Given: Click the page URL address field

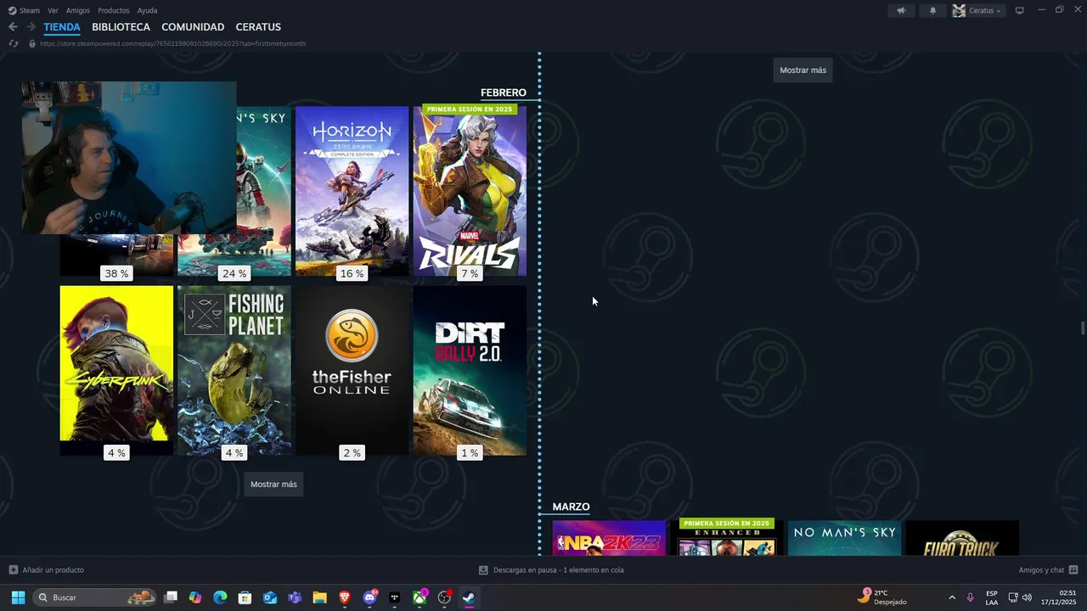Looking at the screenshot, I should click(172, 43).
